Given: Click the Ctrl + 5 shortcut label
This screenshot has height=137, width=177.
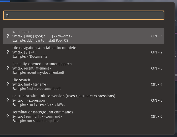Looking at the screenshot, I should point(157,100).
